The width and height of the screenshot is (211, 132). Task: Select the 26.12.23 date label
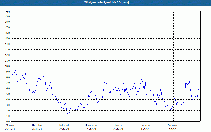(x=37, y=129)
